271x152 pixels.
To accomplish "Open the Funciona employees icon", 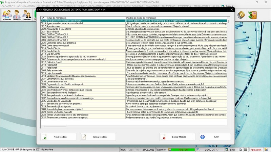I will (27, 15).
